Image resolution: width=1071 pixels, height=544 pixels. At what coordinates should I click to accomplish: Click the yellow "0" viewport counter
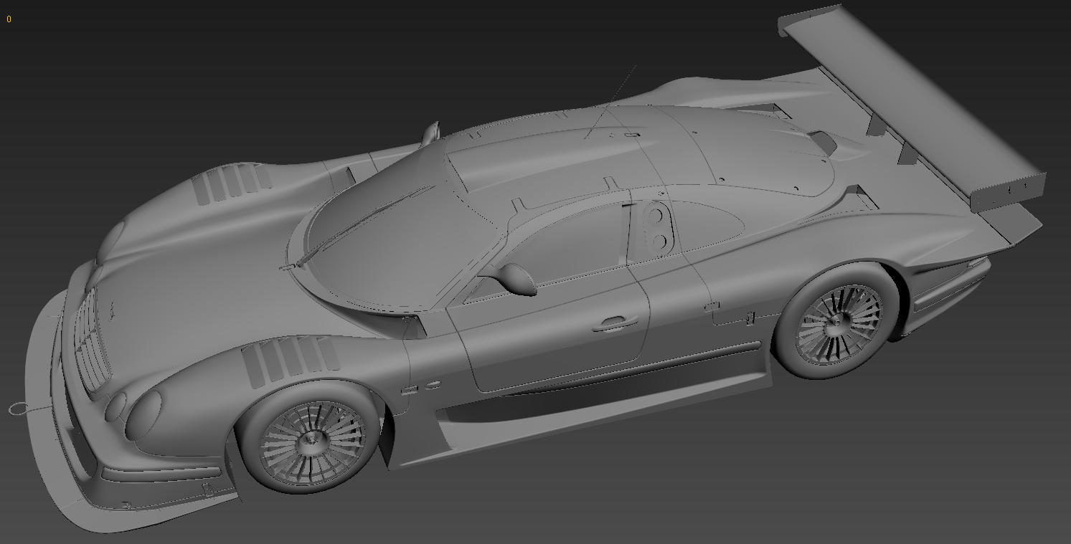point(9,19)
